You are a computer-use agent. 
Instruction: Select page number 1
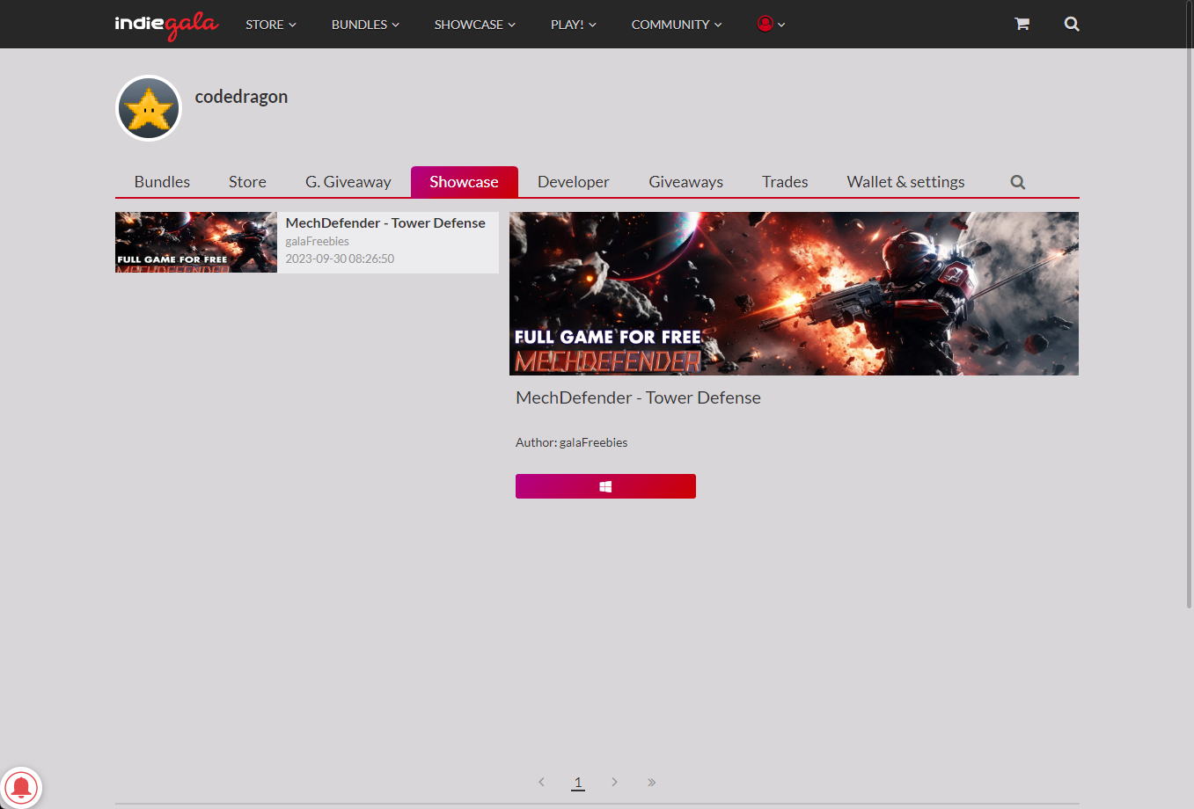(578, 782)
